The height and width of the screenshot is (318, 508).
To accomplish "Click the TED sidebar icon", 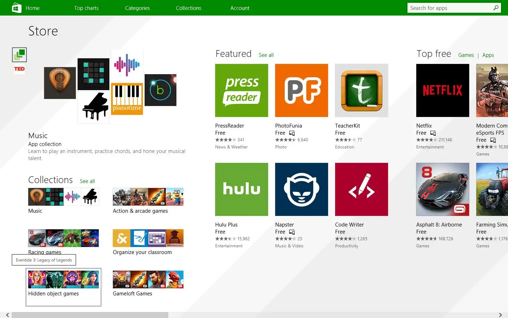I will 19,69.
